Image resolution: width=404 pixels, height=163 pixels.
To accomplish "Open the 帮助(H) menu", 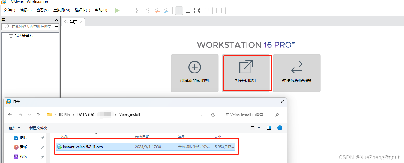I will 101,10.
